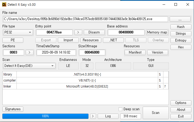194x122 pixels.
Task: Open Options dialog
Action: point(181,103)
